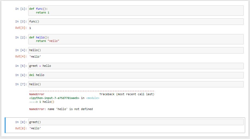Focus the In [4] hello() input cell

[x=135, y=50]
